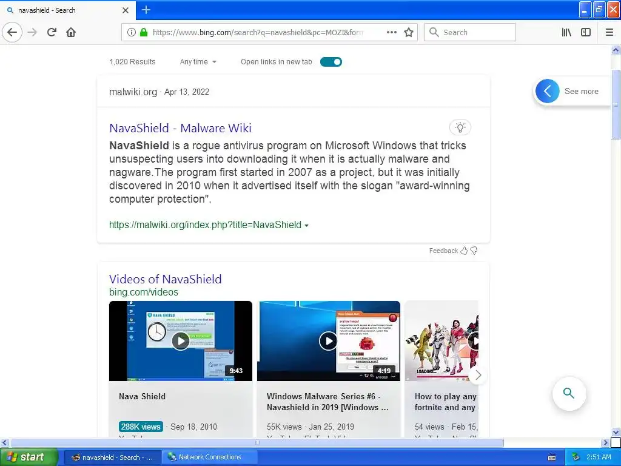The width and height of the screenshot is (621, 466).
Task: Play the Nava Shield video
Action: 181,341
